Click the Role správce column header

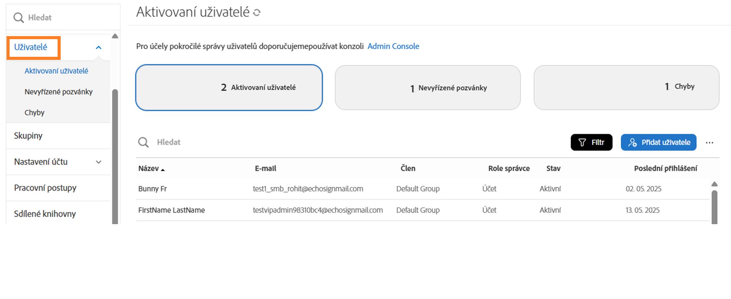509,168
